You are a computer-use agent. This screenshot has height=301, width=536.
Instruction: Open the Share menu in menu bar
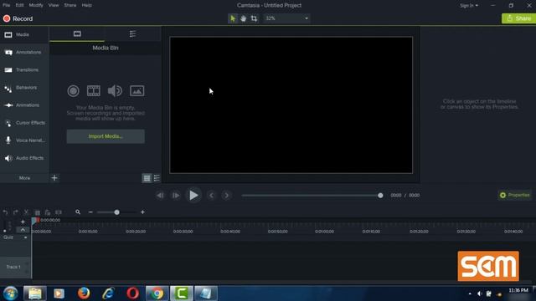pyautogui.click(x=70, y=5)
